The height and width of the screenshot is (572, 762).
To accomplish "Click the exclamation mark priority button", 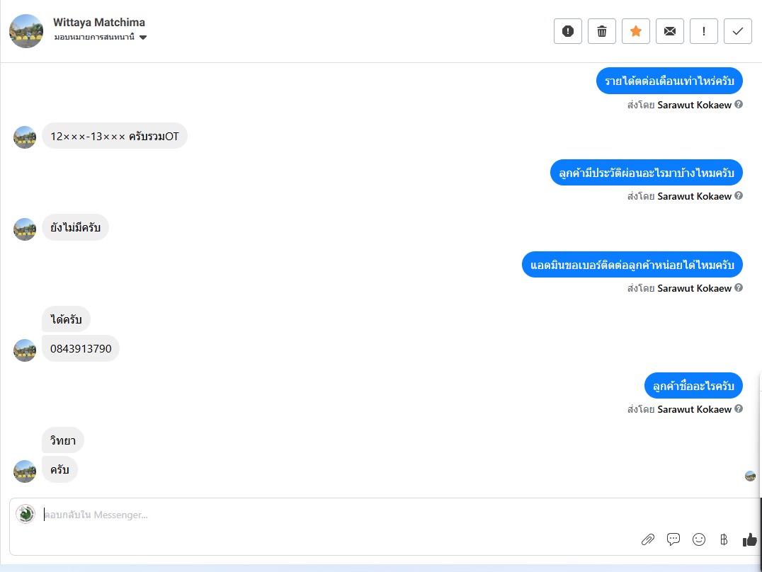I will (704, 31).
